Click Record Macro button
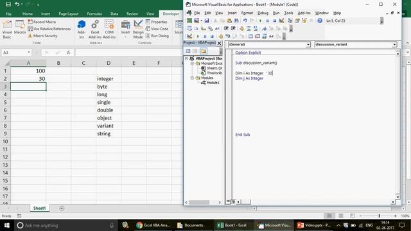This screenshot has height=231, width=411. [x=42, y=22]
